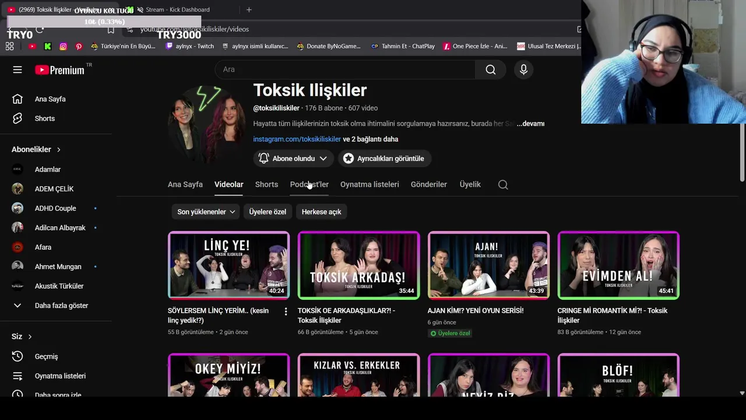This screenshot has width=746, height=420.
Task: Open the browser apps grid icon
Action: coord(10,46)
